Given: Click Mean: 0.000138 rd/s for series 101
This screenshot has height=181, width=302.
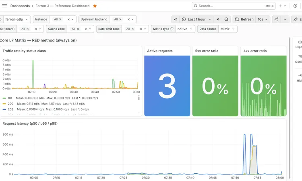Looking at the screenshot, I should tap(30, 98).
